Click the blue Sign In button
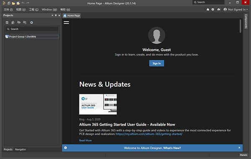 click(156, 63)
